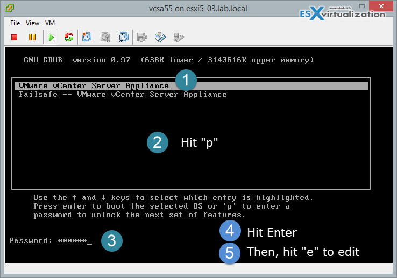397x278 pixels.
Task: Revert to the current snapshot icon
Action: [x=105, y=37]
